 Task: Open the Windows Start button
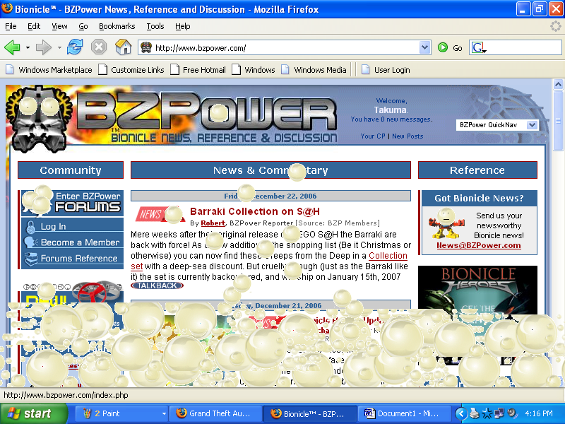click(x=34, y=413)
